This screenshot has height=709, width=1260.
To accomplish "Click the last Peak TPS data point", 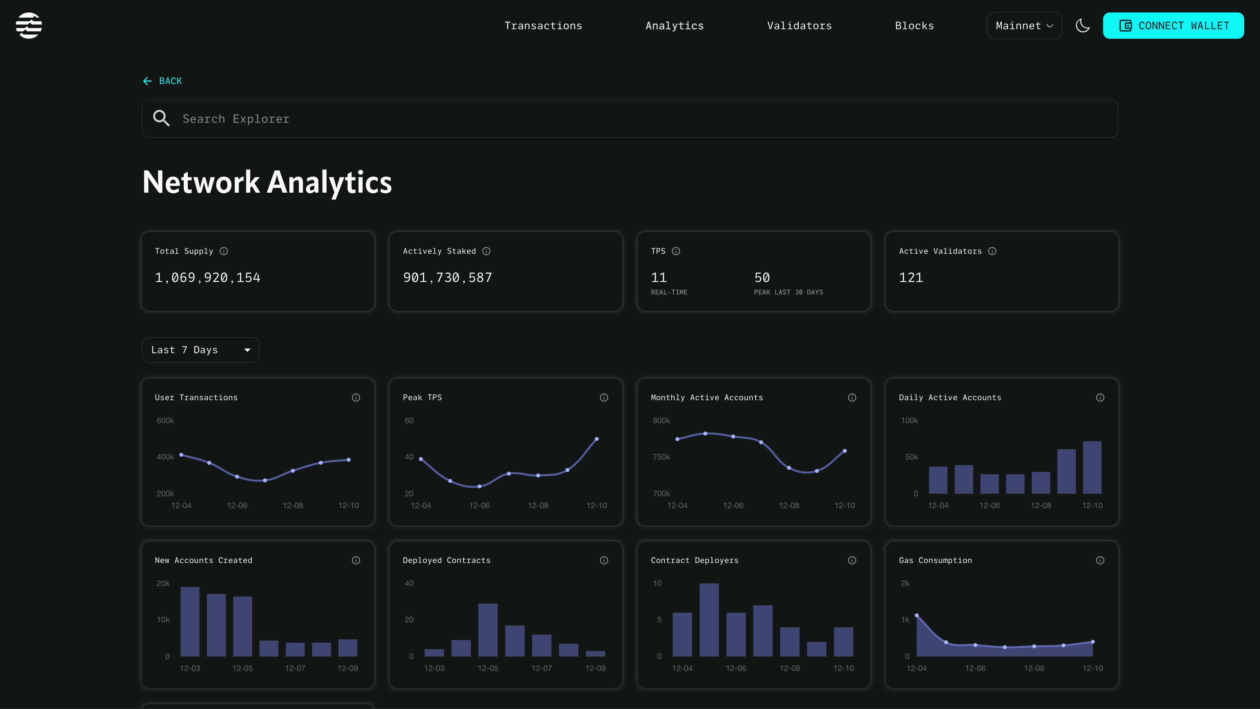I will pyautogui.click(x=596, y=439).
